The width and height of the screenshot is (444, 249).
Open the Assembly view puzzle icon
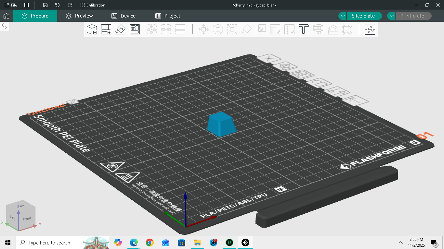pos(370,30)
